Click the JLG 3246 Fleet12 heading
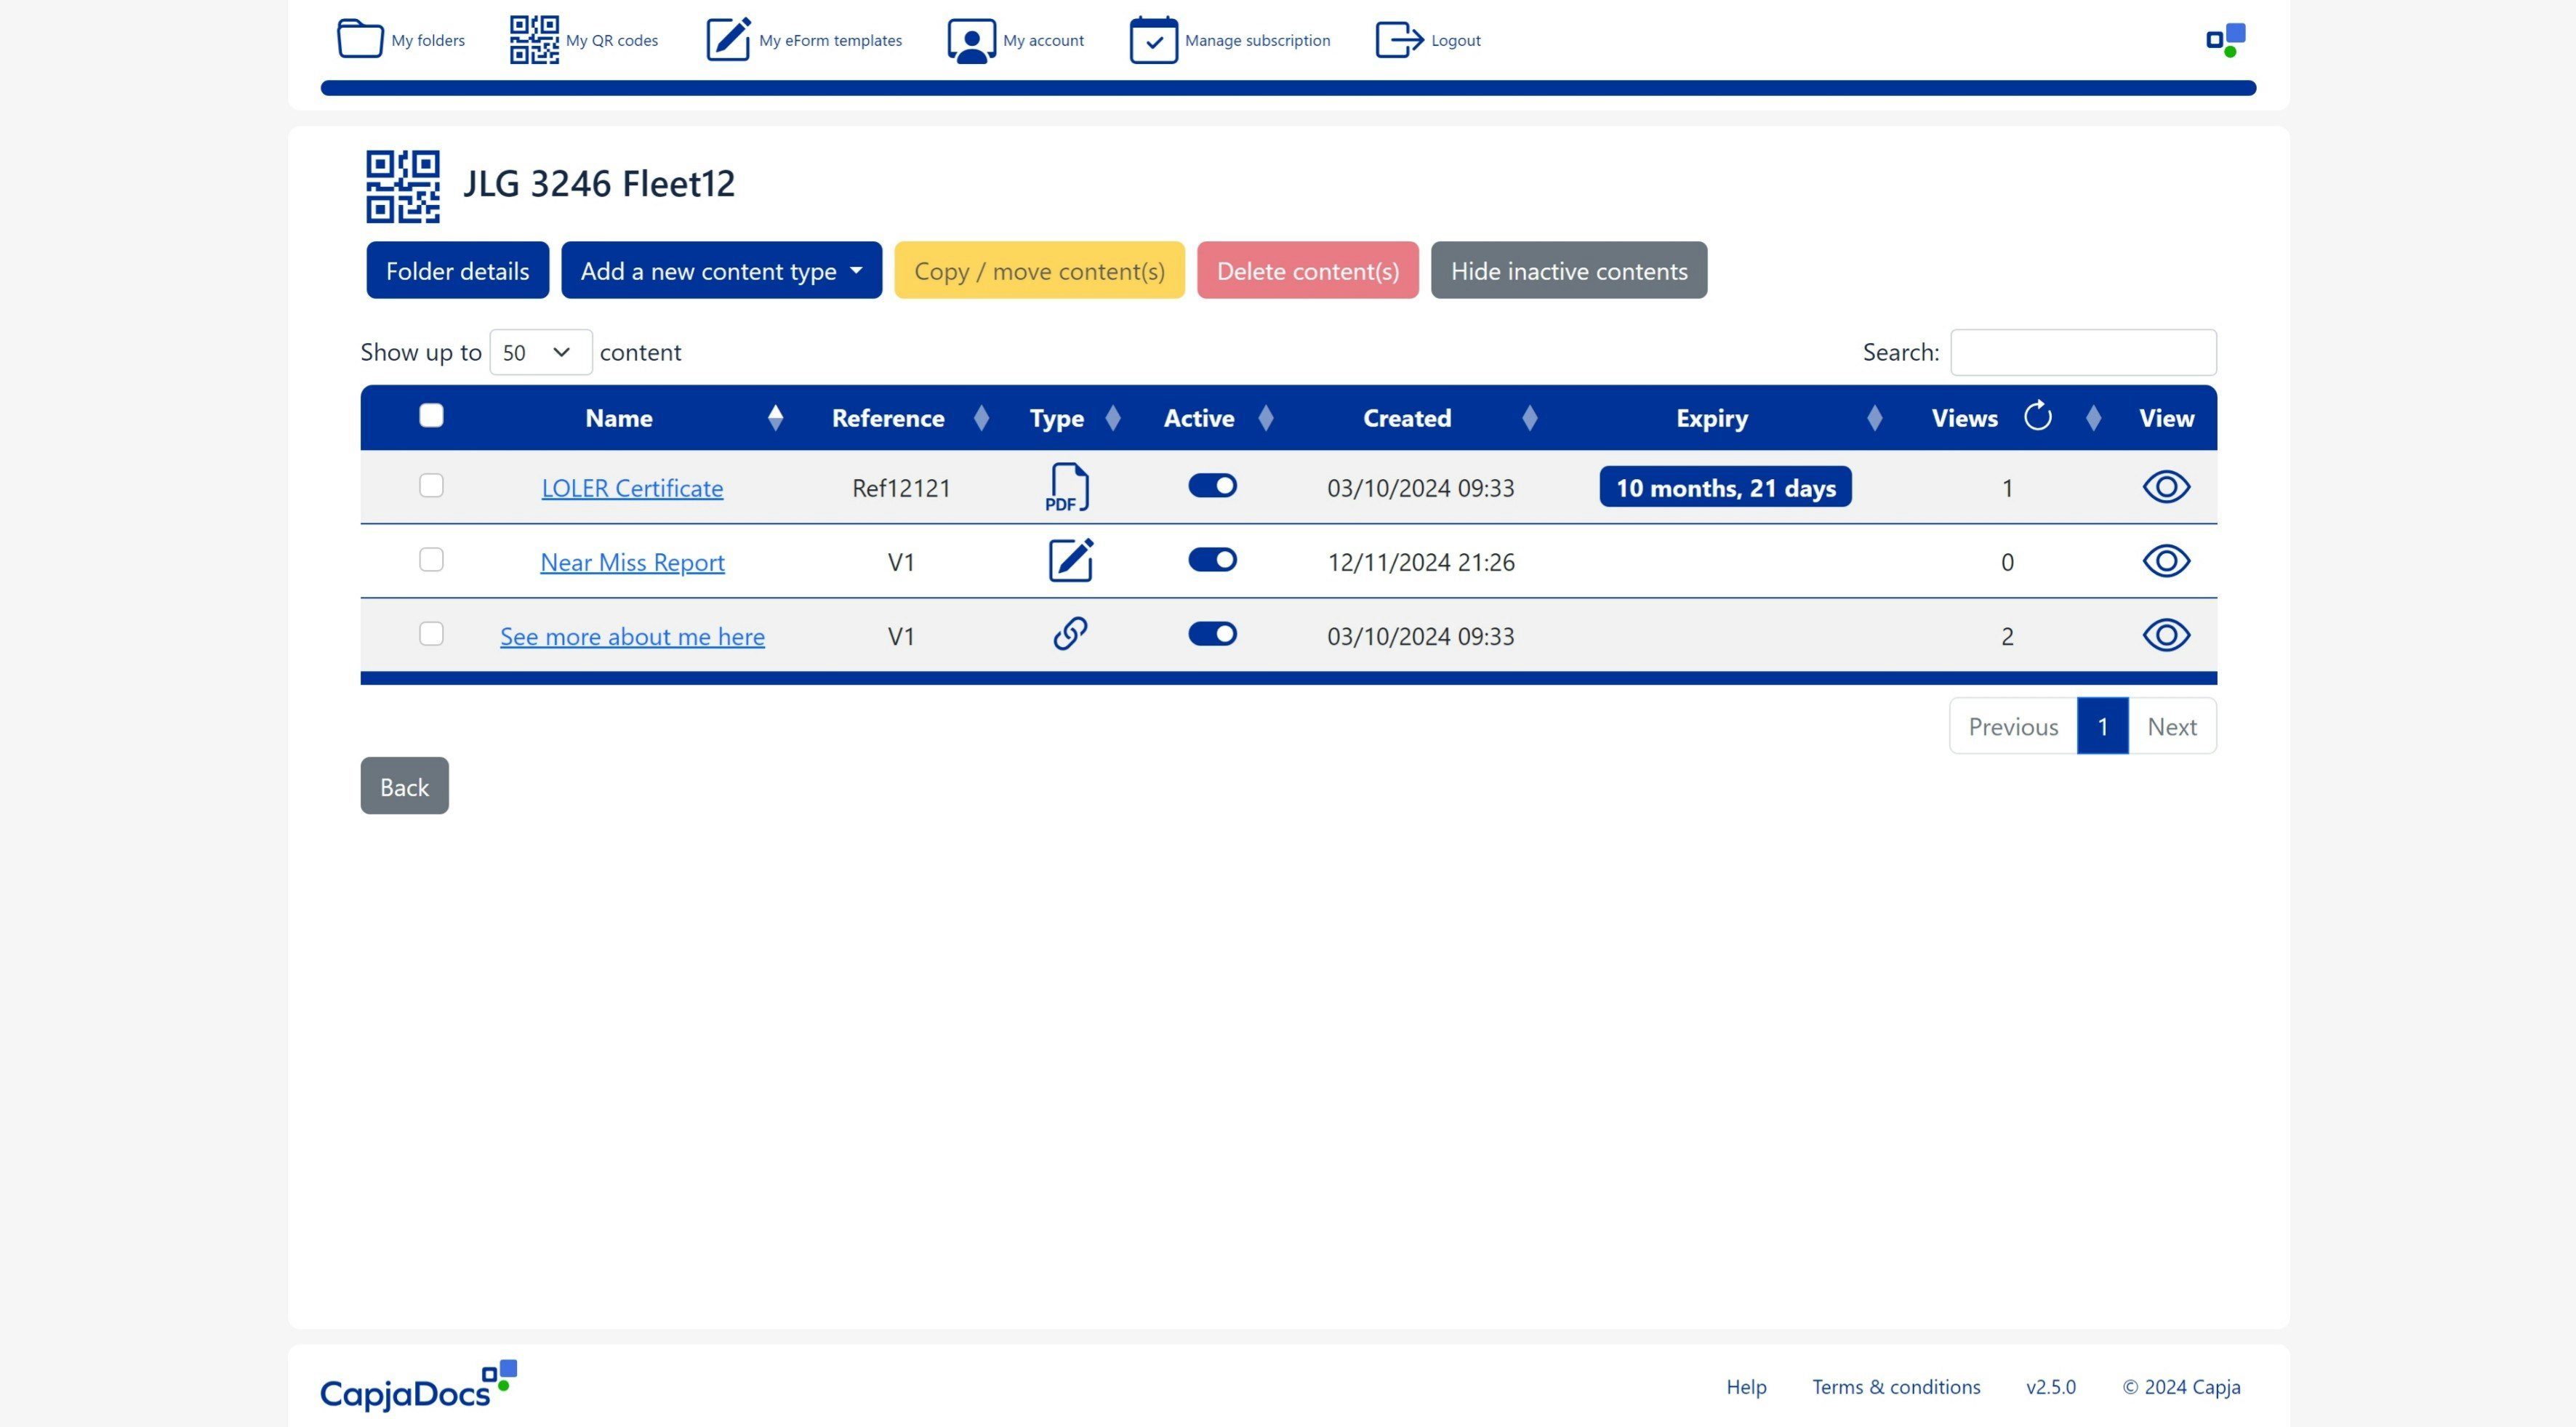The width and height of the screenshot is (2576, 1427). (x=598, y=184)
